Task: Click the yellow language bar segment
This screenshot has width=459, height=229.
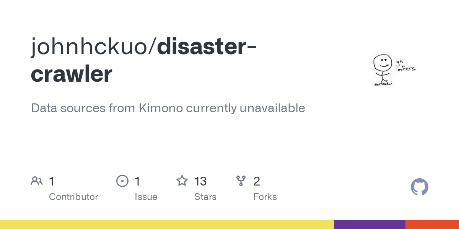Action: (167, 224)
